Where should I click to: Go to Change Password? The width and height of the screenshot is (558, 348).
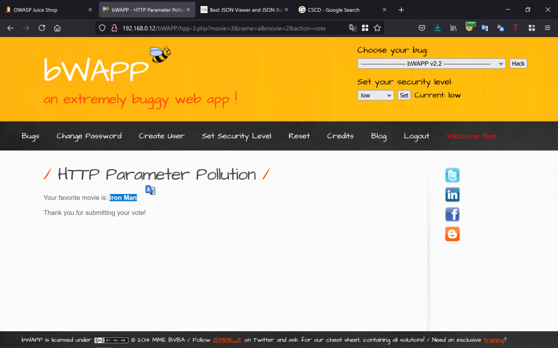pos(89,136)
